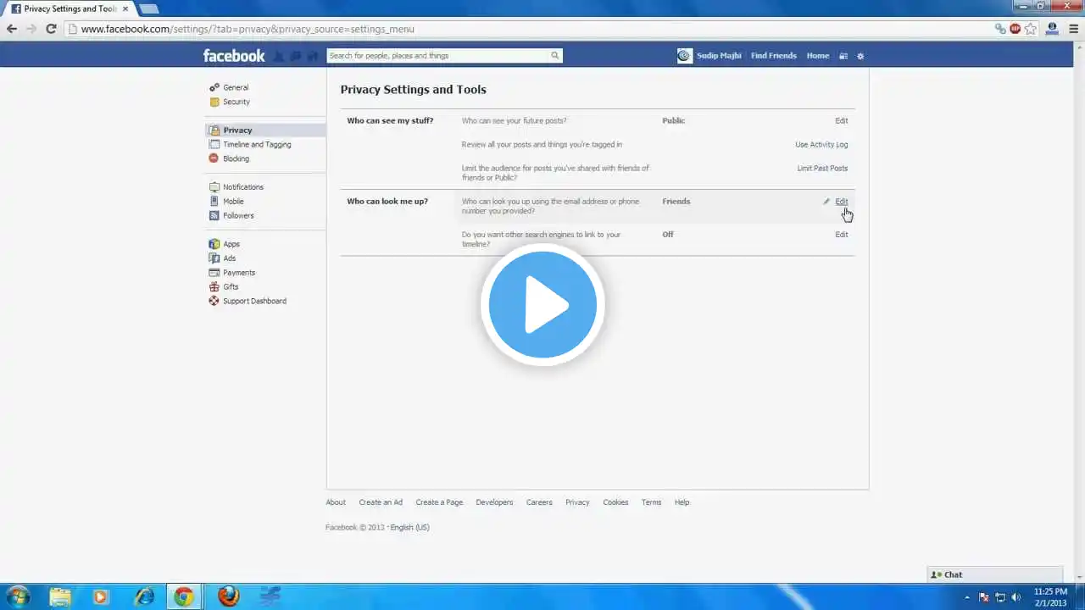1085x610 pixels.
Task: Click the large play button overlay
Action: click(542, 305)
